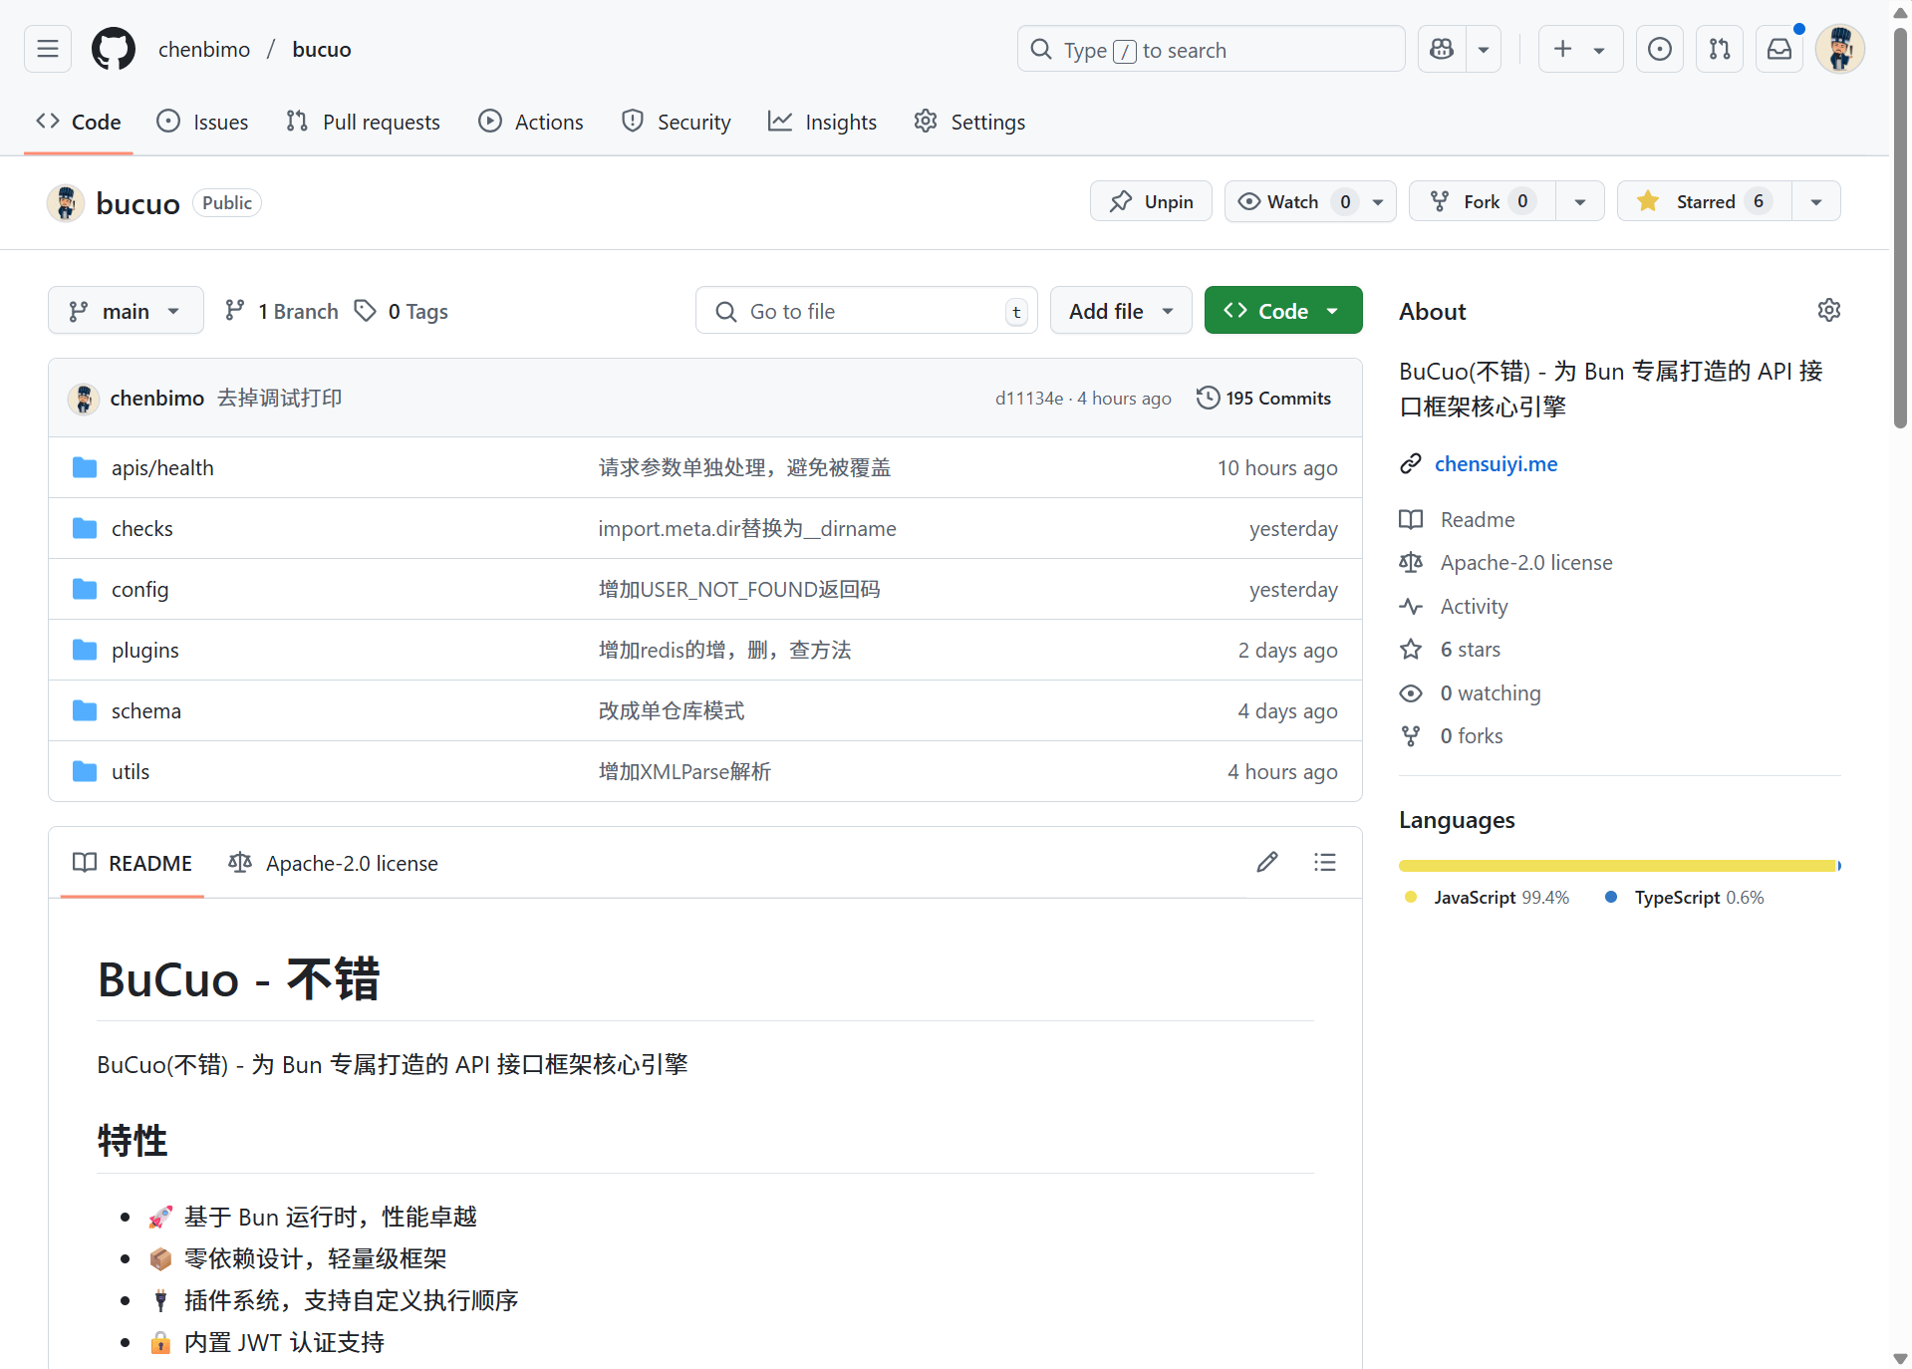Expand the Fork options dropdown arrow

(1580, 201)
